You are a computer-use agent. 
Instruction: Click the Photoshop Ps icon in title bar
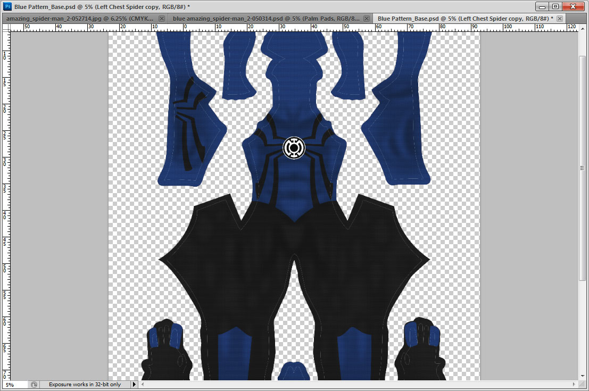coord(7,6)
